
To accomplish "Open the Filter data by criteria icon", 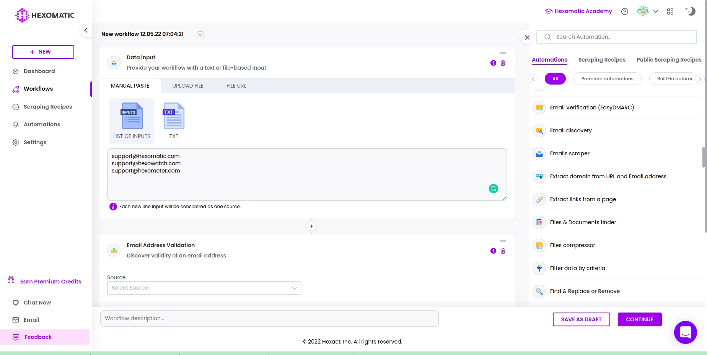I will coord(539,268).
